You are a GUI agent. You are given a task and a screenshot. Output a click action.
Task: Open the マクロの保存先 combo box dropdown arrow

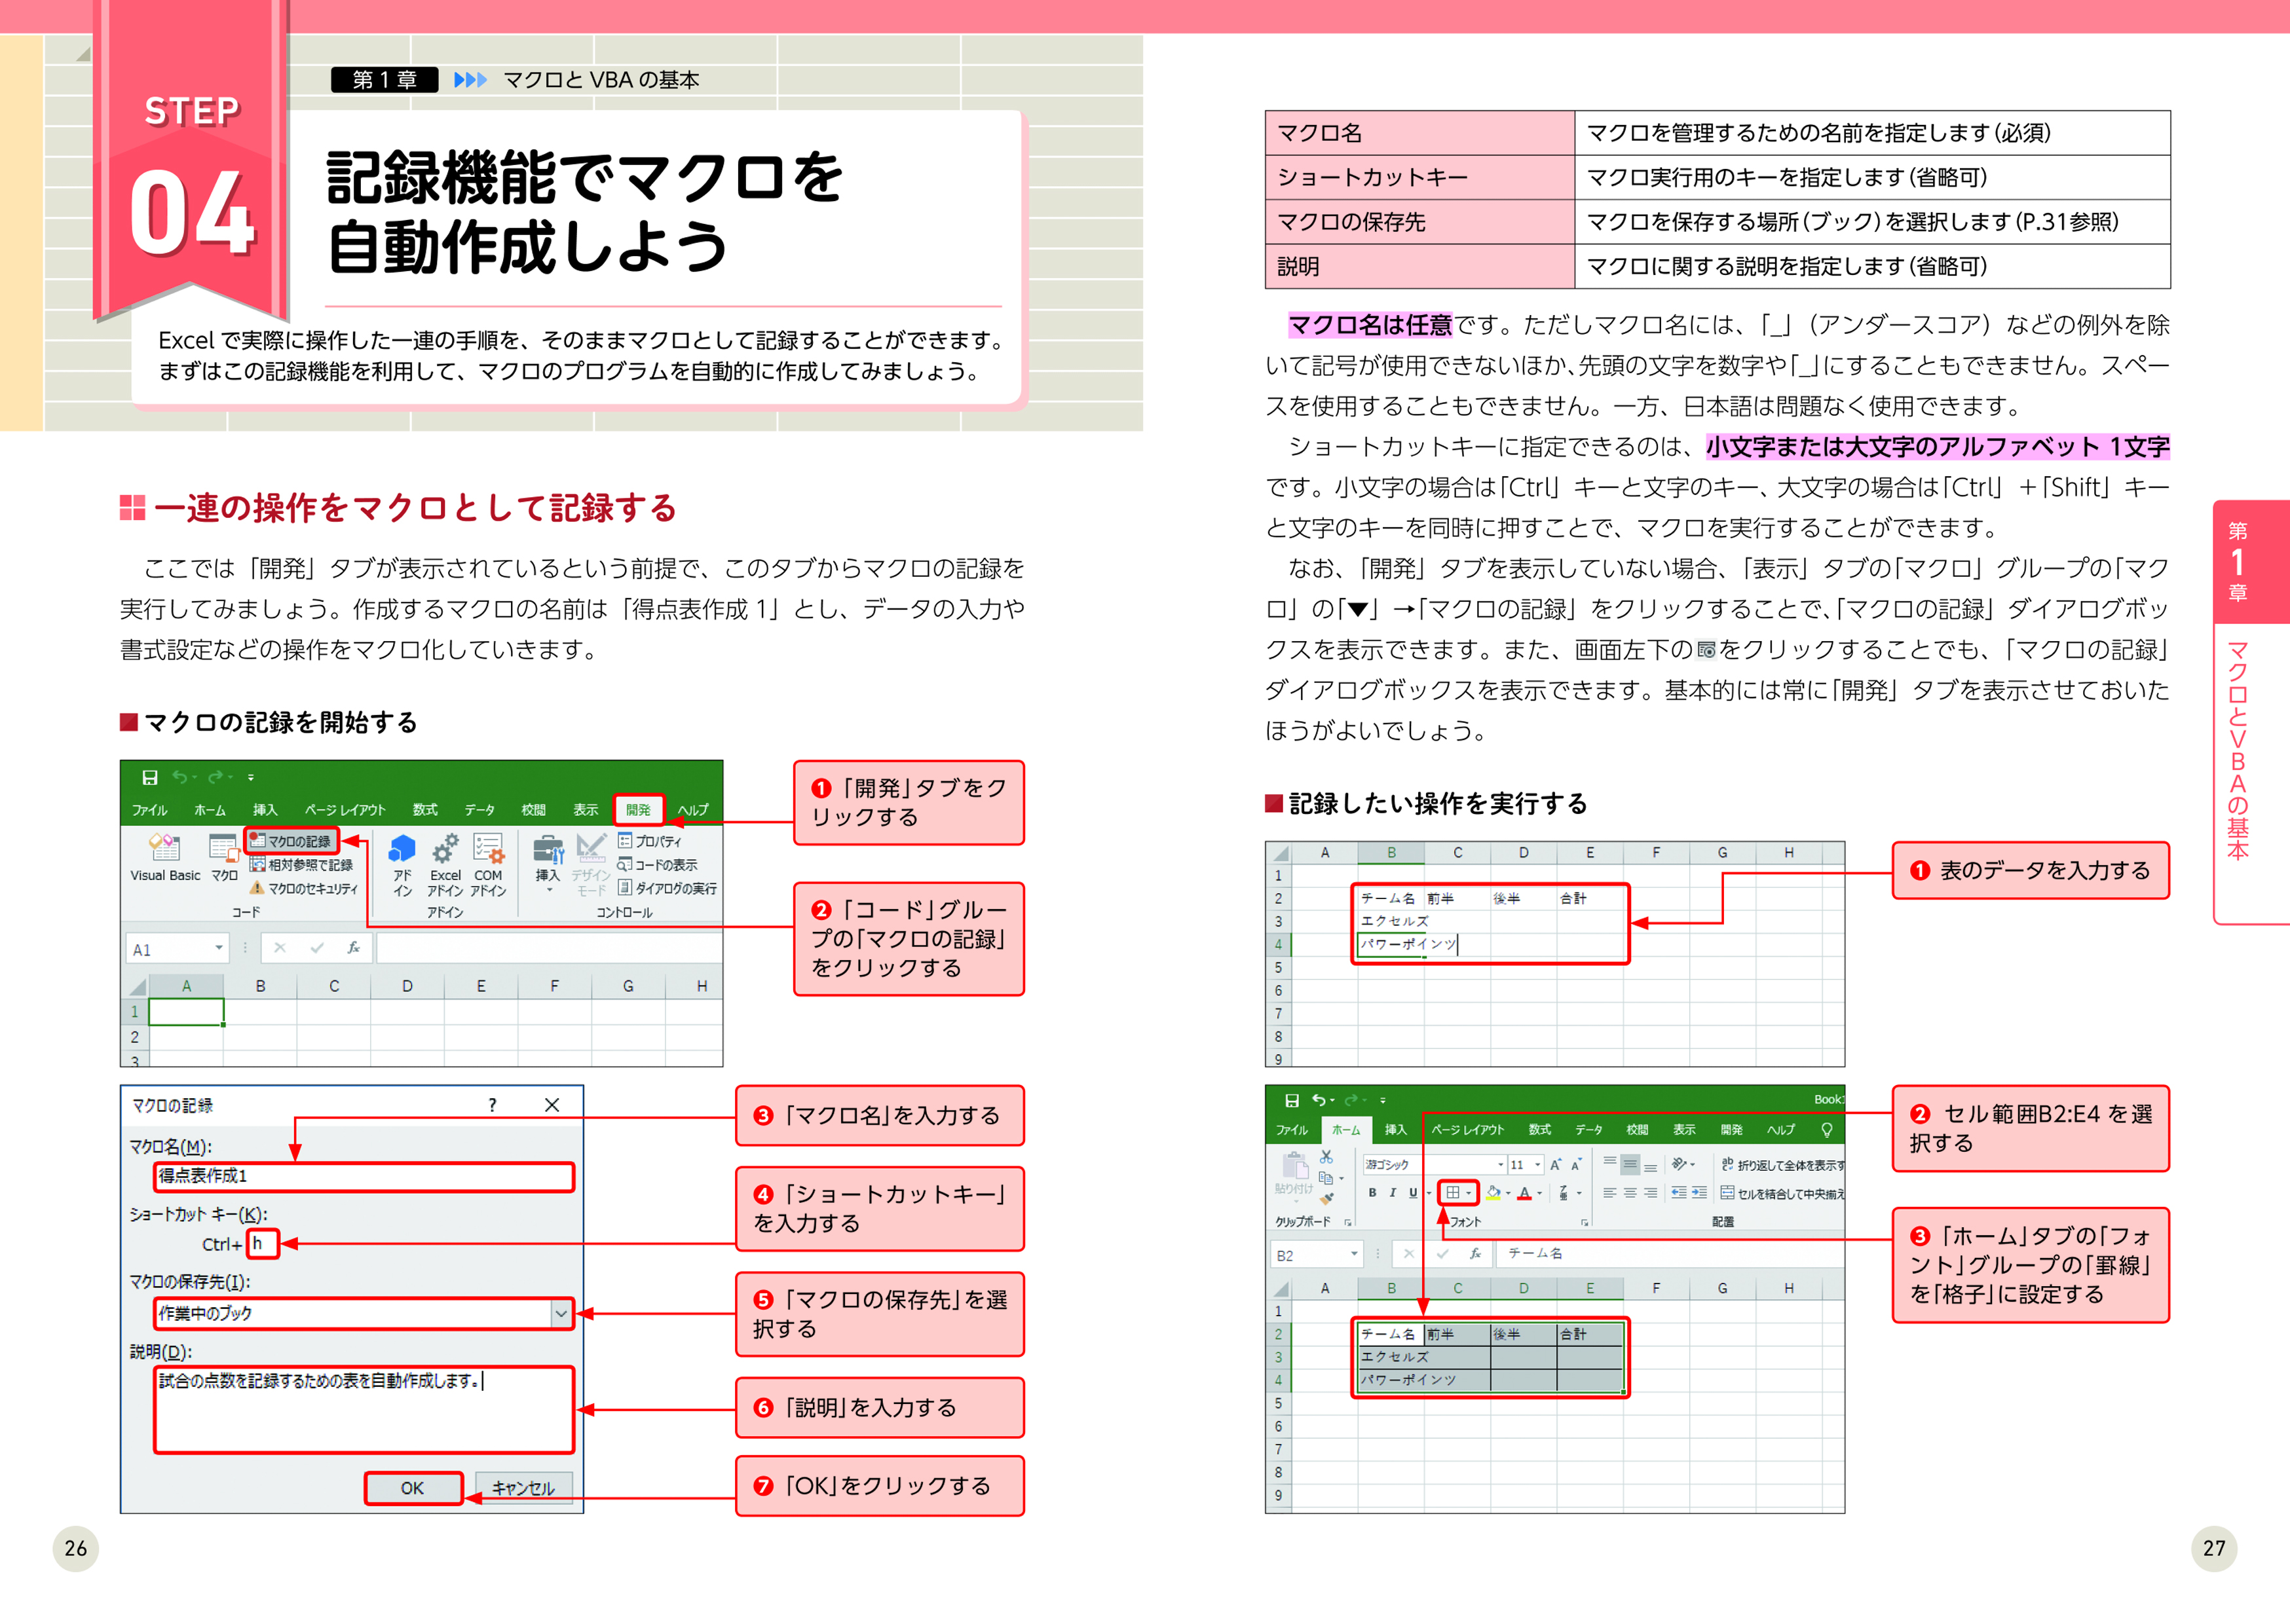coord(561,1313)
